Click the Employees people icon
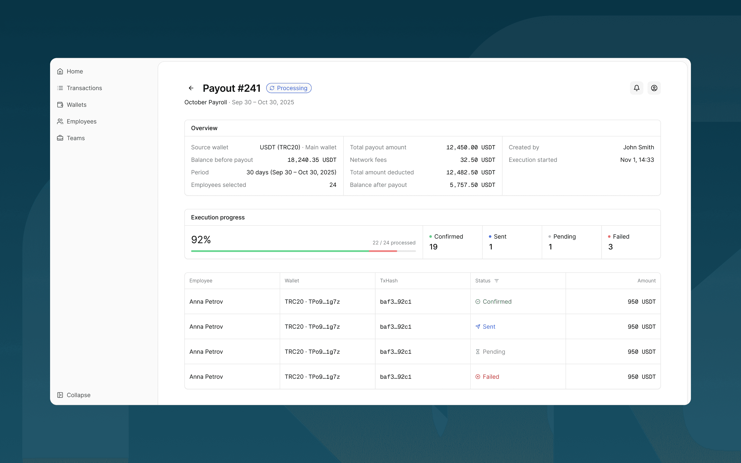This screenshot has width=741, height=463. click(60, 122)
